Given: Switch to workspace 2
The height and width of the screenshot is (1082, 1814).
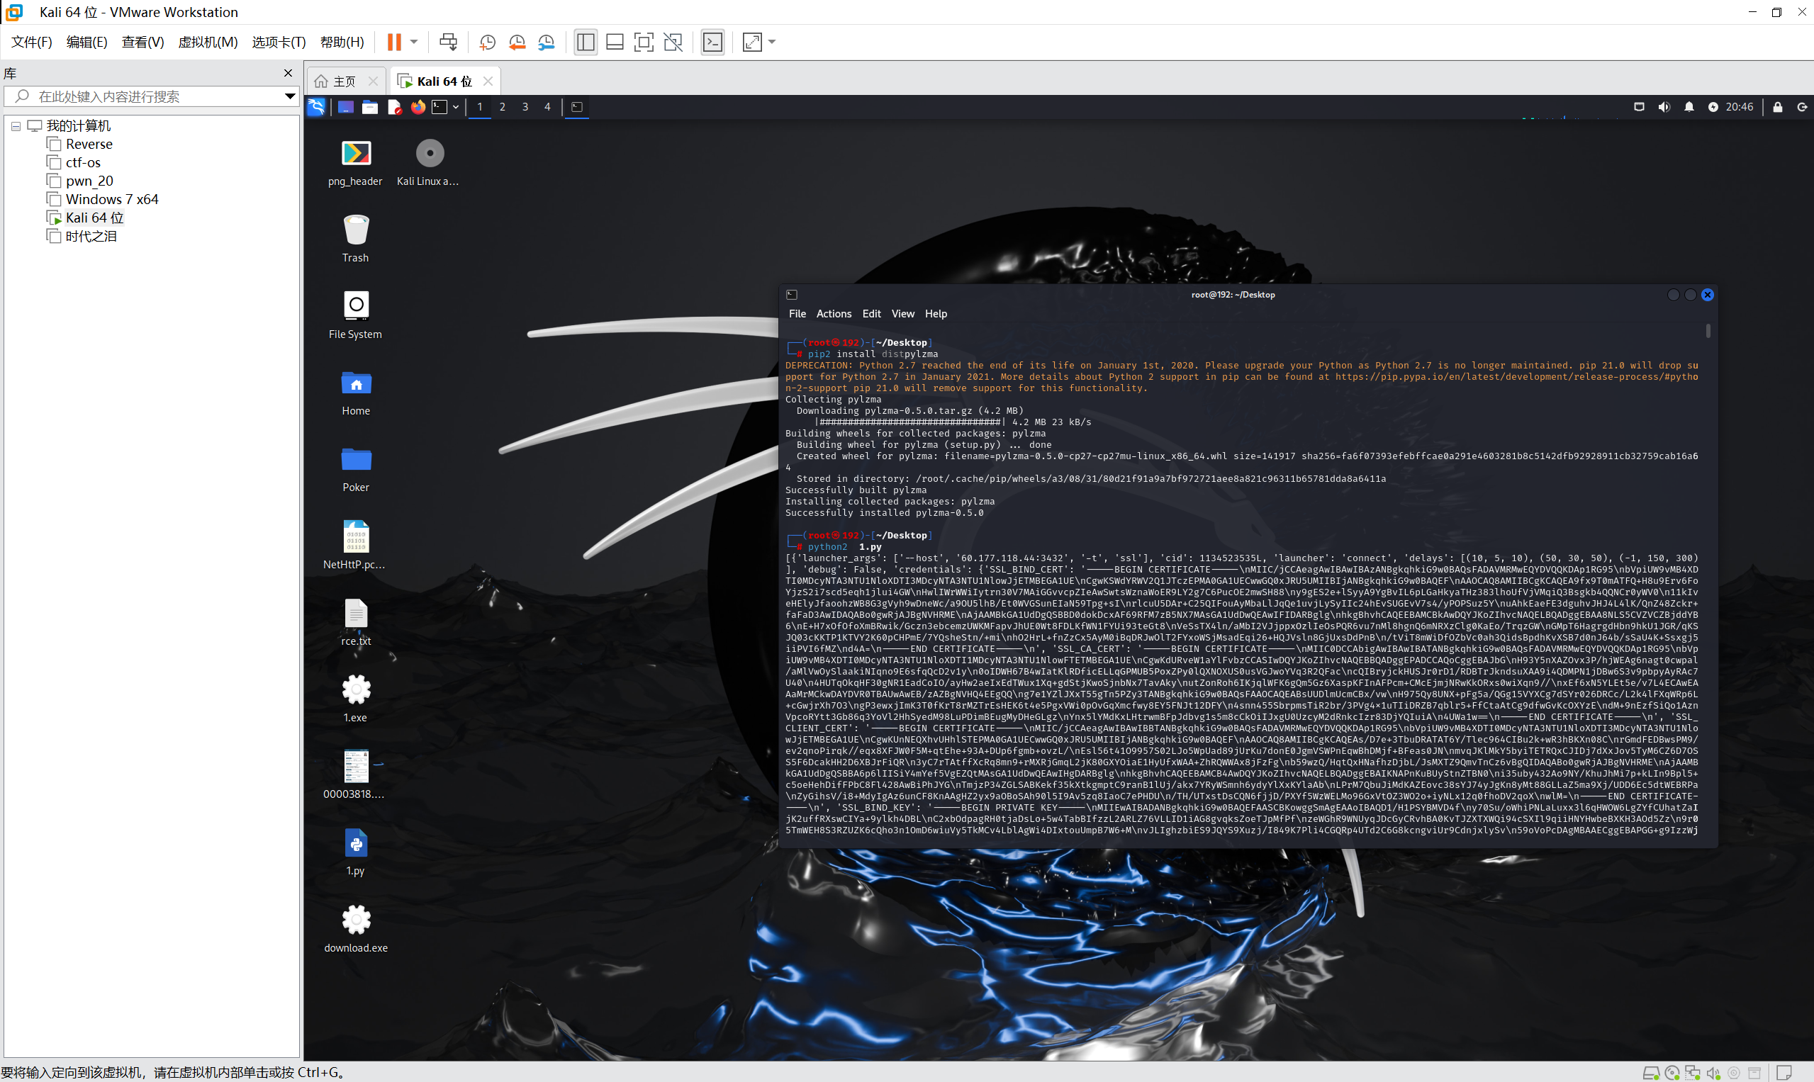Looking at the screenshot, I should point(503,107).
